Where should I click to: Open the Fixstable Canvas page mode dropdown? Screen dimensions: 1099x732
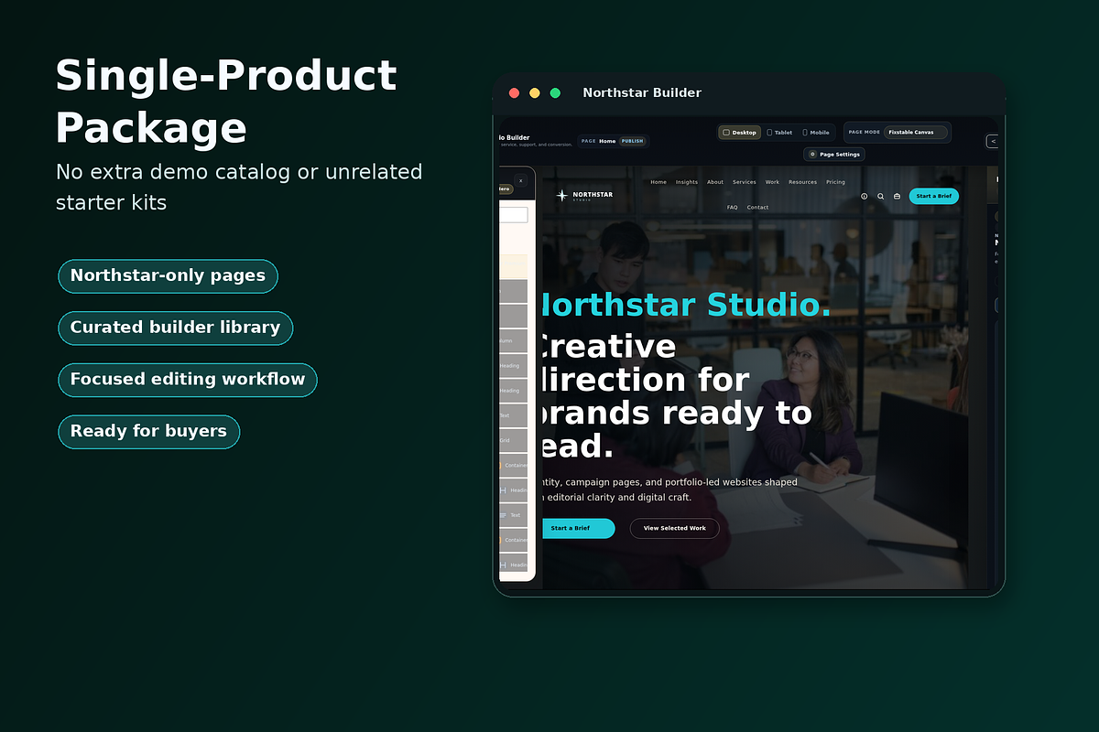[x=917, y=132]
